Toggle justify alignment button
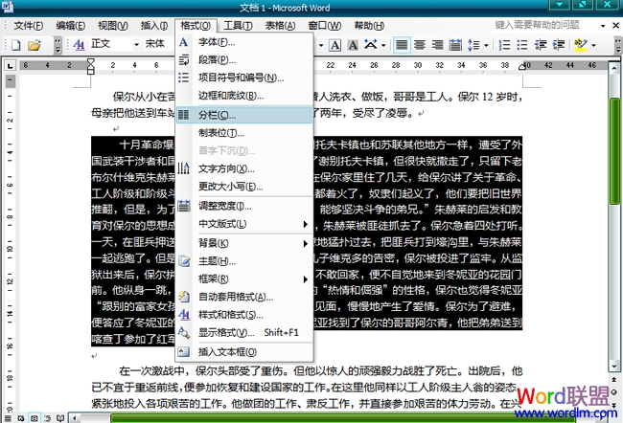Viewport: 623px width, 423px height. 402,44
